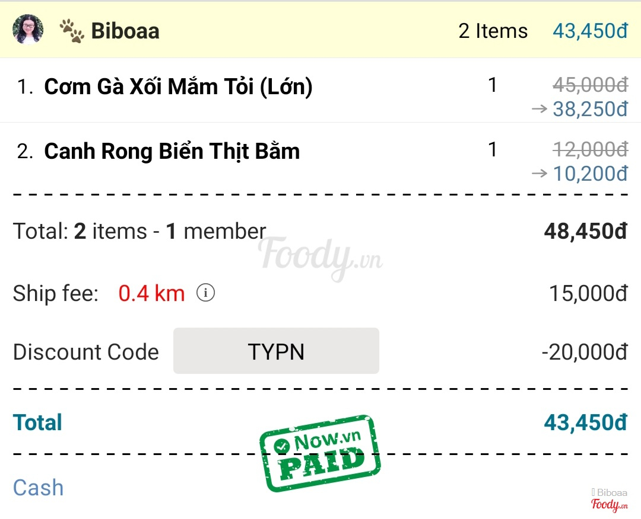Image resolution: width=641 pixels, height=519 pixels.
Task: Select Canh Rong Biển Thịt Bằm item
Action: coord(172,152)
